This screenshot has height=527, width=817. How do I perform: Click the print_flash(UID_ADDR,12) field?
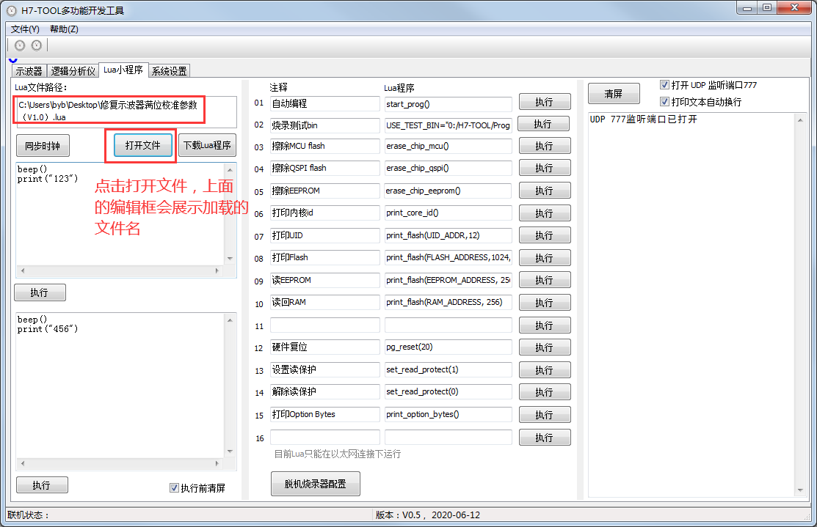click(x=448, y=236)
